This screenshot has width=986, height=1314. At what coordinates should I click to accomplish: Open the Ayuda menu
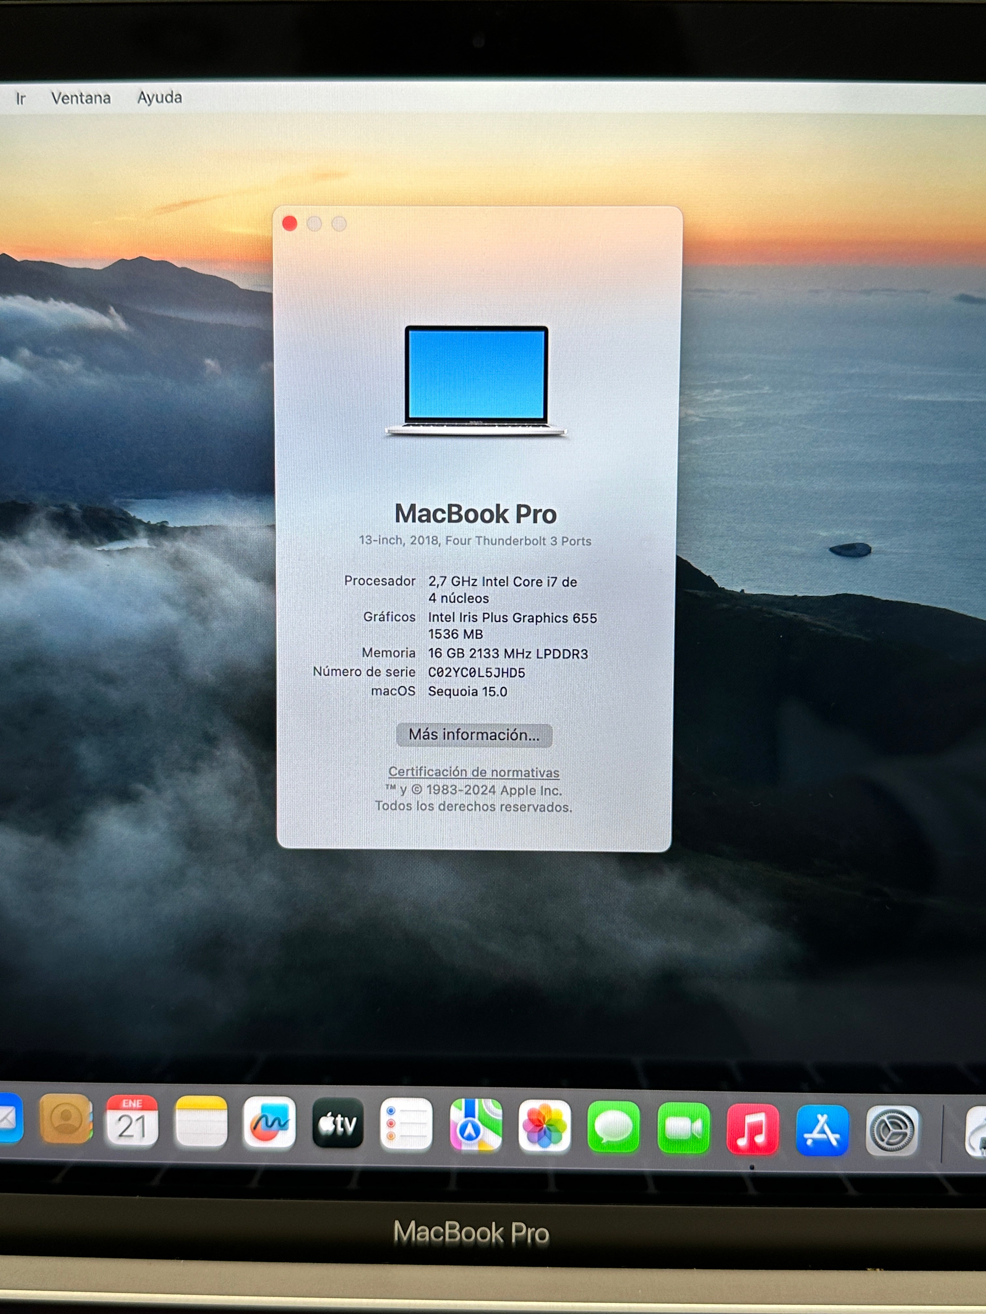159,97
